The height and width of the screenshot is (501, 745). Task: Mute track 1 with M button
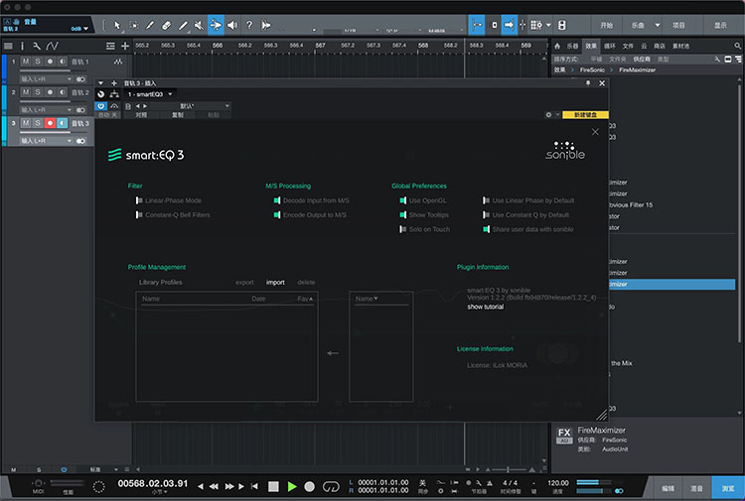pyautogui.click(x=26, y=62)
